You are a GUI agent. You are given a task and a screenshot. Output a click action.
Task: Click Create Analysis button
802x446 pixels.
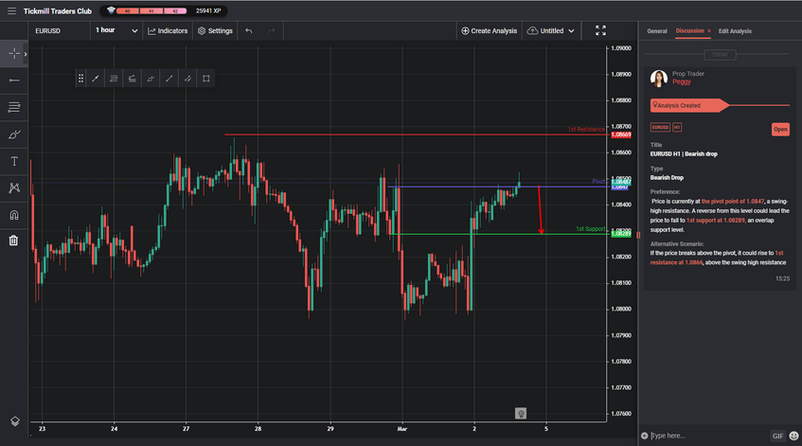[490, 30]
